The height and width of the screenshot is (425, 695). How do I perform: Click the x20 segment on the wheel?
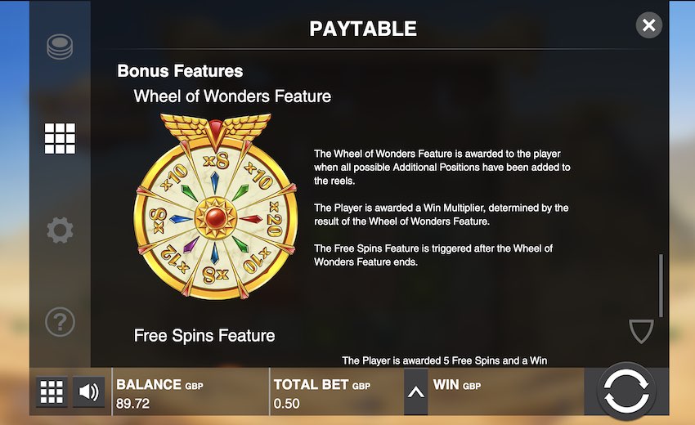coord(275,219)
